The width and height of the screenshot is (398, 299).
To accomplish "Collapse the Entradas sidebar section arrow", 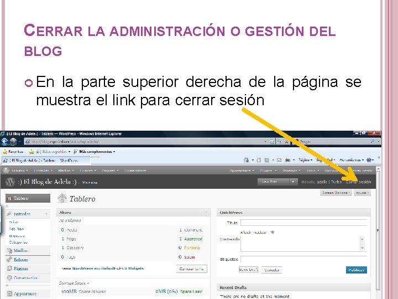I will coord(46,214).
